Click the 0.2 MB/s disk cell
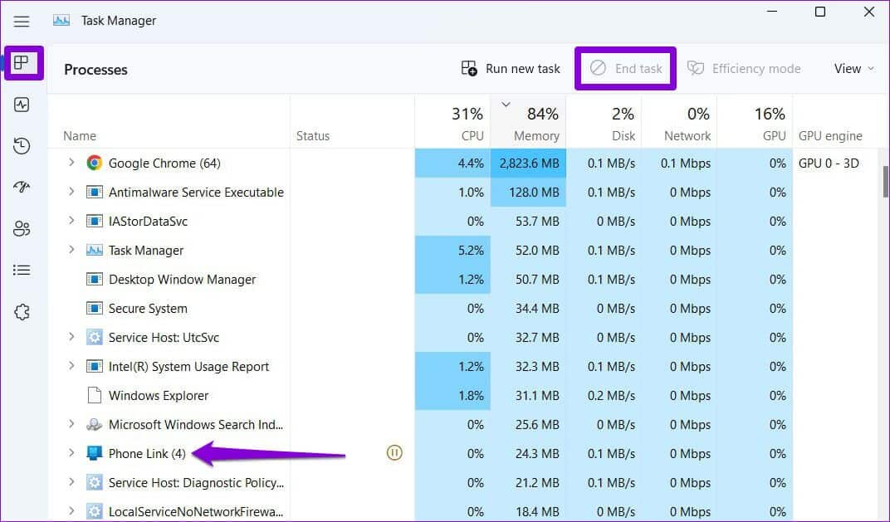 (604, 396)
